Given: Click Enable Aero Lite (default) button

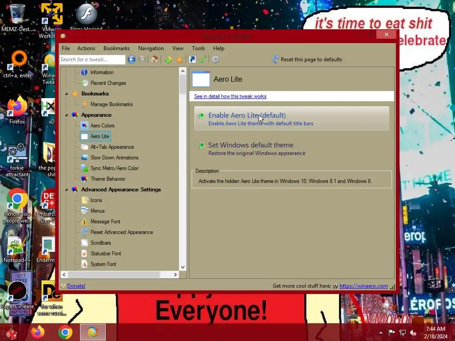Looking at the screenshot, I should (x=291, y=118).
